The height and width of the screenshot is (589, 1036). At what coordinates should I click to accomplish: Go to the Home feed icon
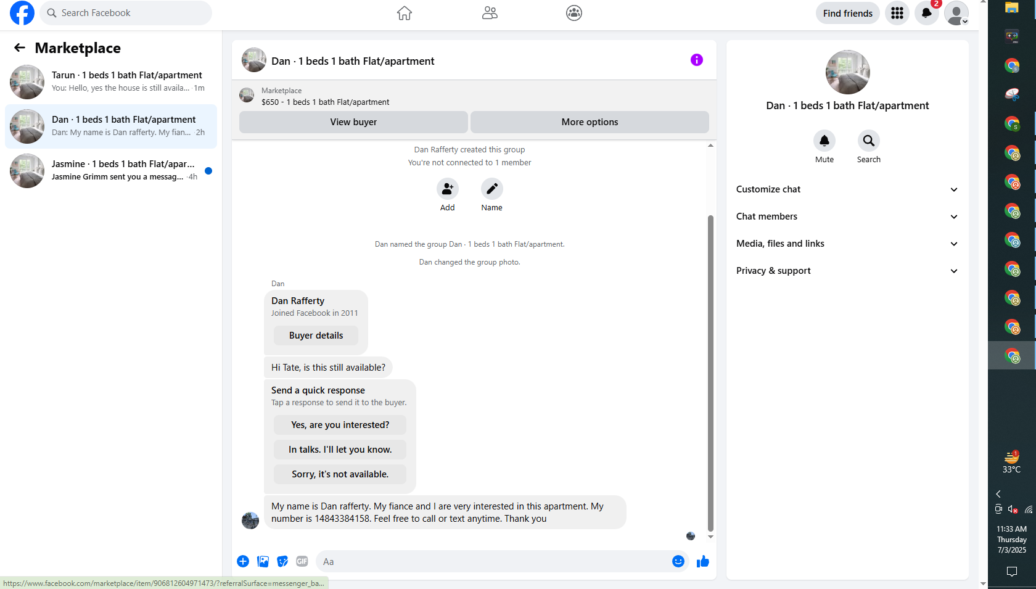point(405,13)
